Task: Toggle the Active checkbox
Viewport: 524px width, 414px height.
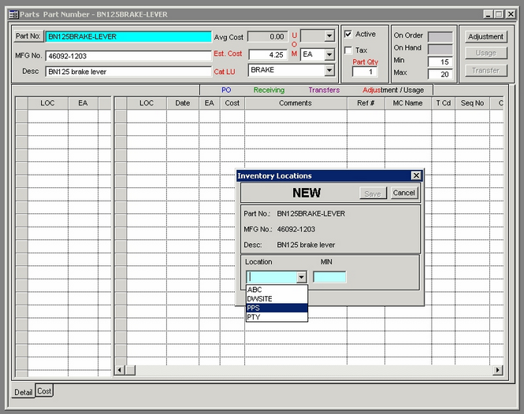Action: click(349, 35)
